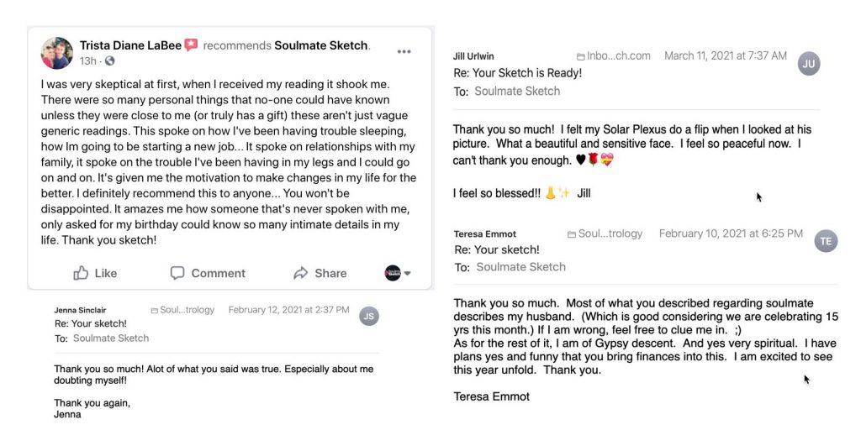Click the JS sender avatar circle
861x430 pixels.
[368, 316]
